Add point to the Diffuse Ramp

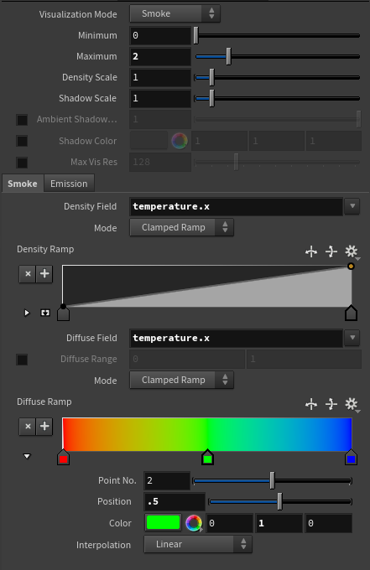point(44,427)
